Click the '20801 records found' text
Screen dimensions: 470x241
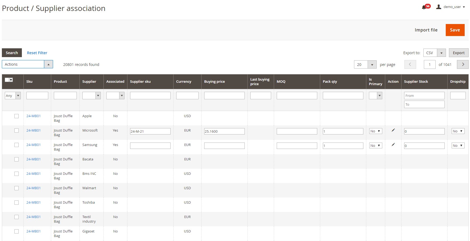[81, 65]
